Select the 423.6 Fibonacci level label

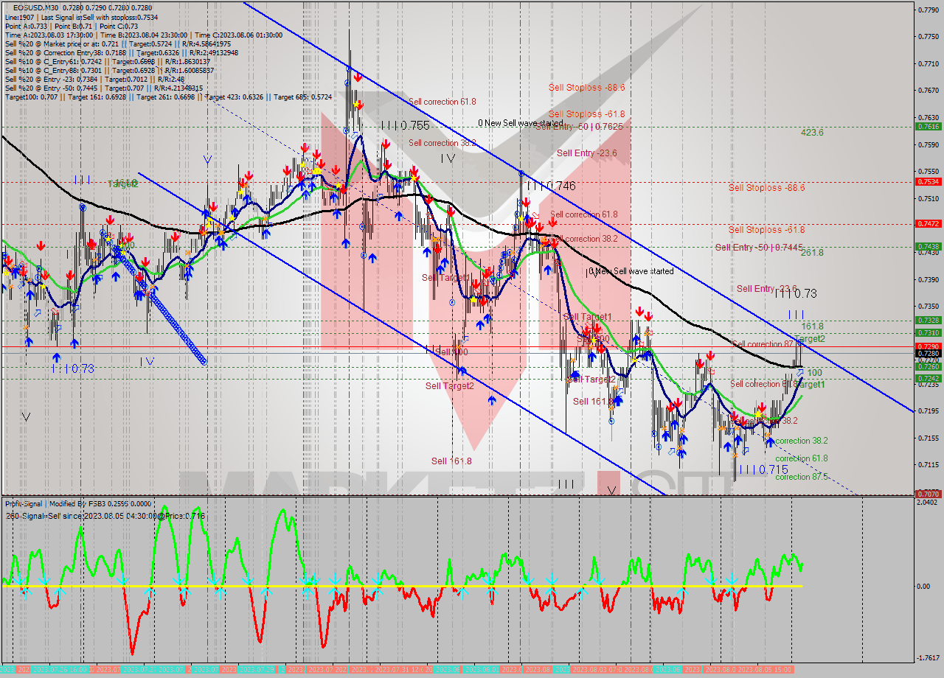point(812,133)
